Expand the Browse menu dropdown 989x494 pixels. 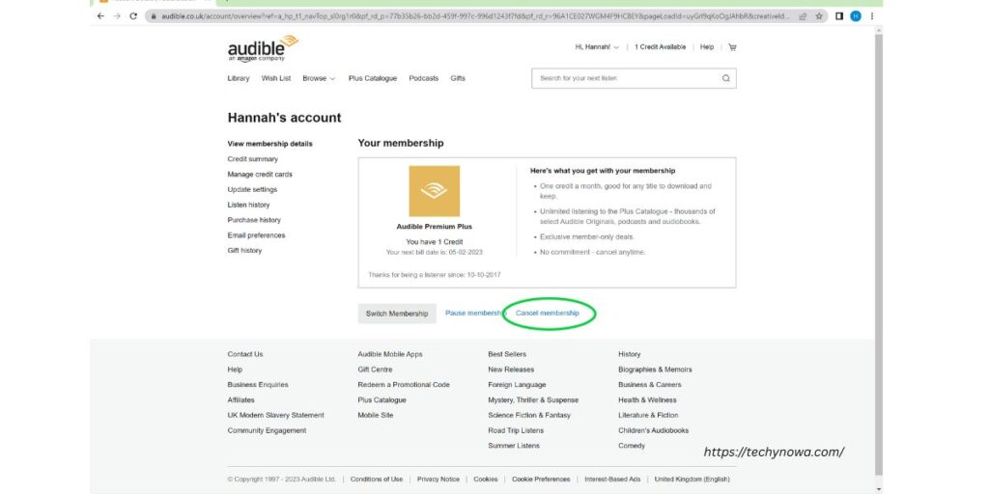(319, 79)
